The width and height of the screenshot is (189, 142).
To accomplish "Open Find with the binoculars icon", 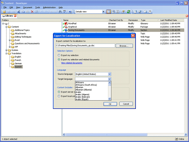I will [60, 12].
